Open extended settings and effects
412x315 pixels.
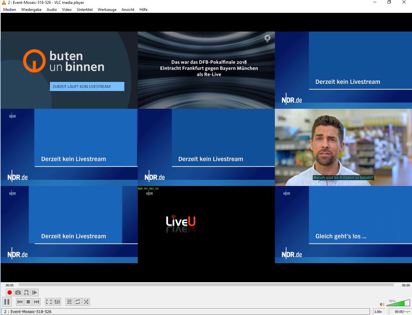[x=57, y=302]
